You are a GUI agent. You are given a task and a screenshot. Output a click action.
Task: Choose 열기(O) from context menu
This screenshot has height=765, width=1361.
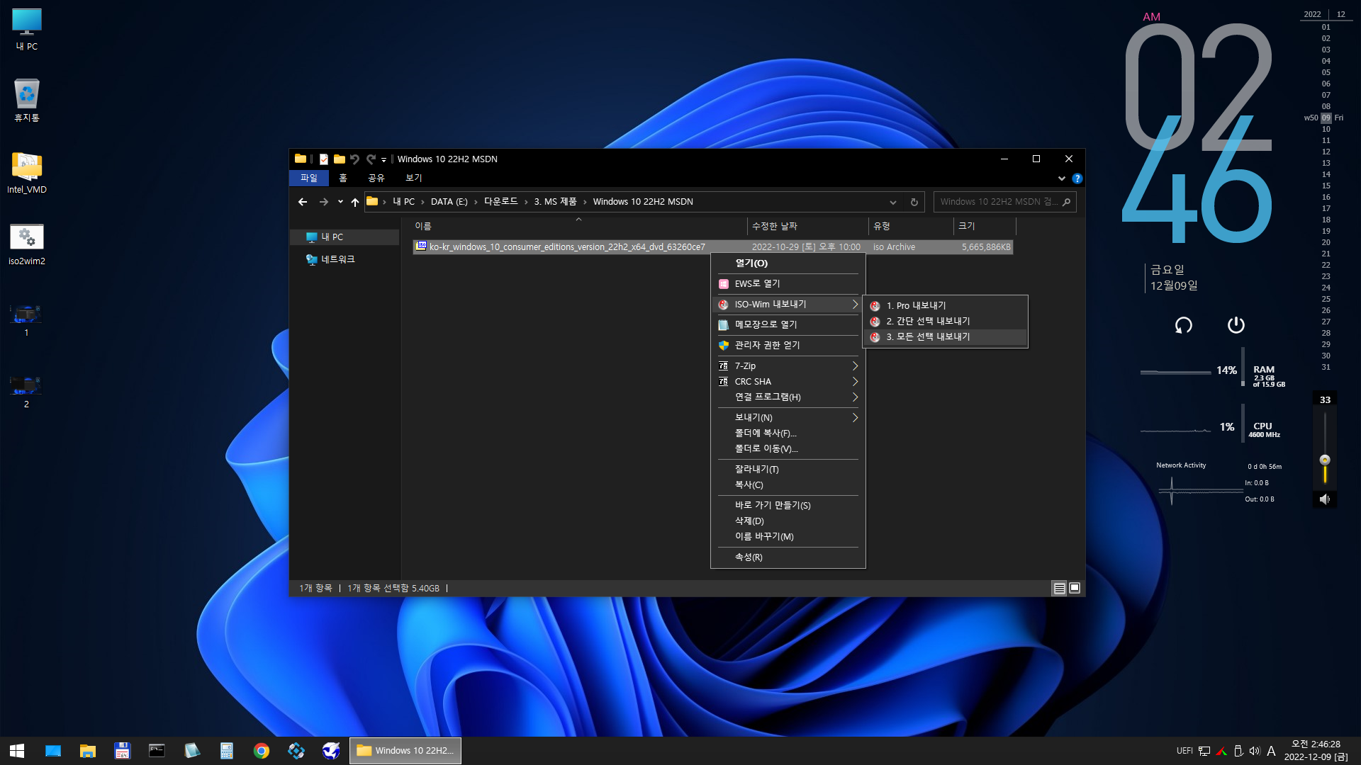coord(788,263)
